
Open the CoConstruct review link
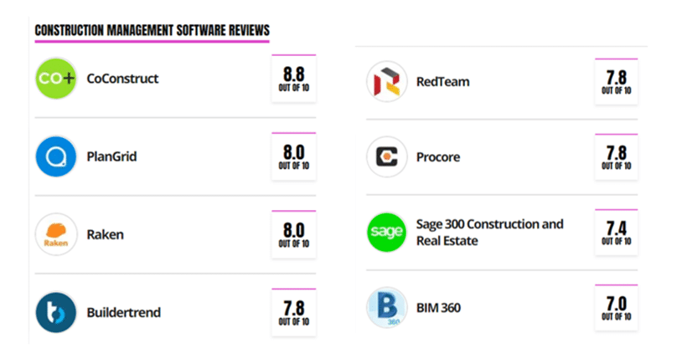(x=122, y=79)
